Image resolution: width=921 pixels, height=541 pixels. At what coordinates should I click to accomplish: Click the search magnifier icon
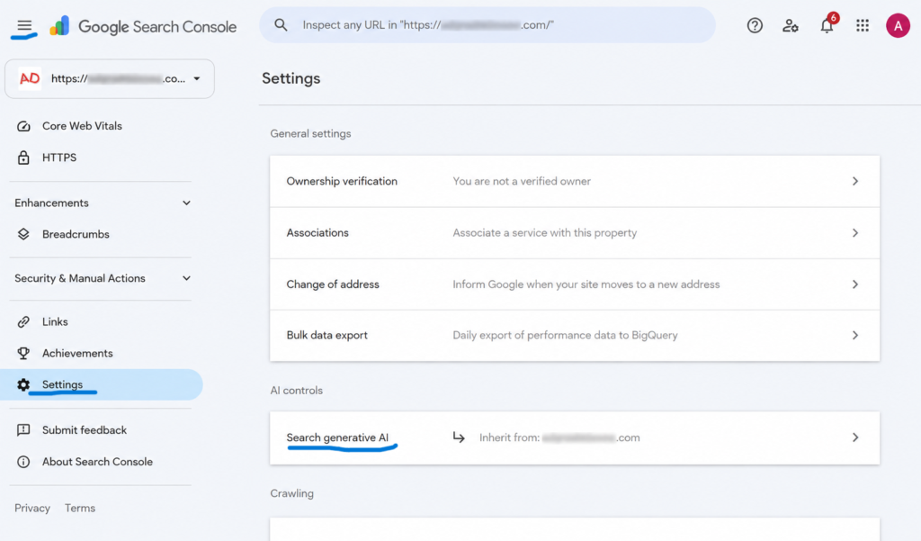(x=281, y=24)
